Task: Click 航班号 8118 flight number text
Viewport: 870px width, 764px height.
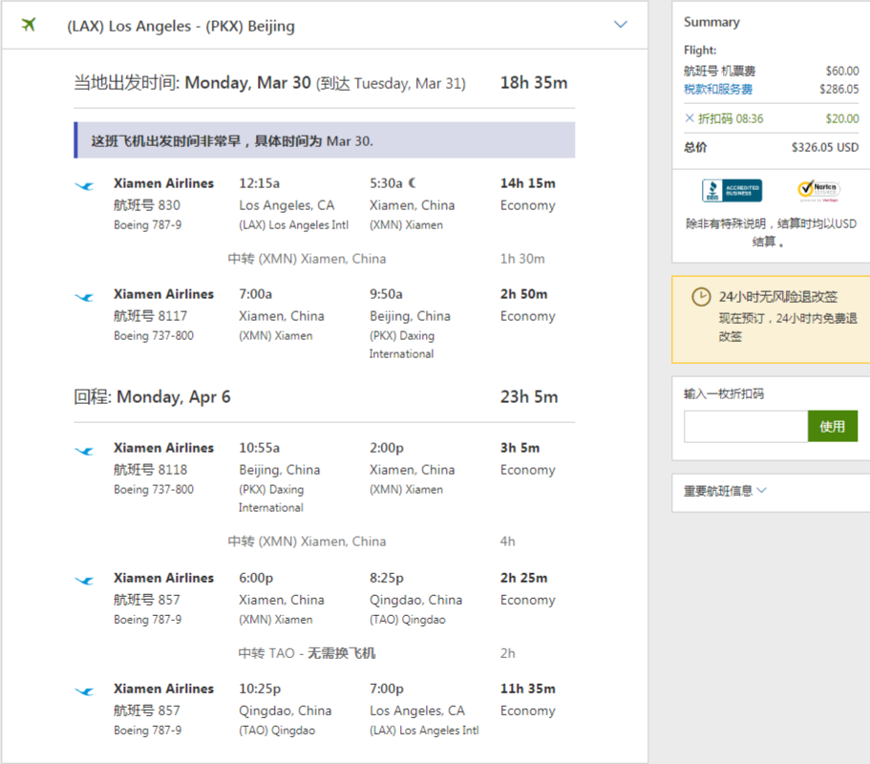Action: click(x=150, y=470)
